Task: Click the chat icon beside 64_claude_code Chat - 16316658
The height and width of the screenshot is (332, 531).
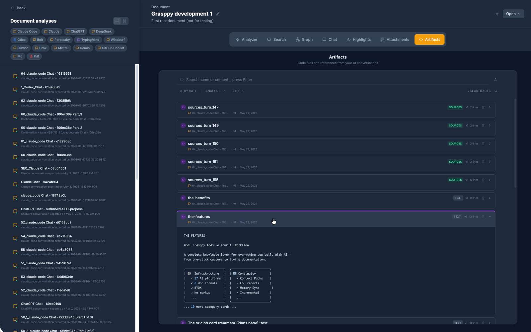Action: pos(15,76)
